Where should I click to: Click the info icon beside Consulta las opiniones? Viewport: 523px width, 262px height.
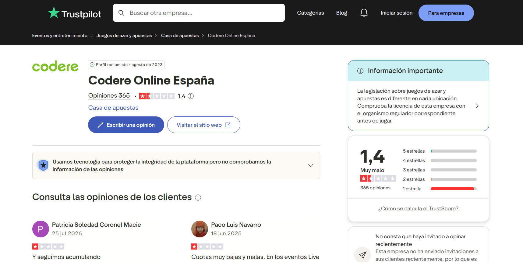click(198, 198)
